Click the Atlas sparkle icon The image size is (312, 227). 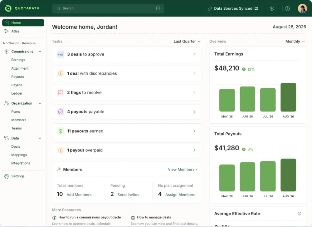click(7, 31)
